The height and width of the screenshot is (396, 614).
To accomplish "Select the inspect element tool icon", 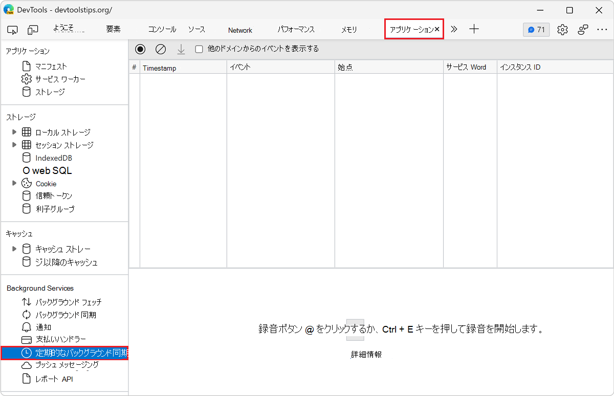I will pos(12,30).
